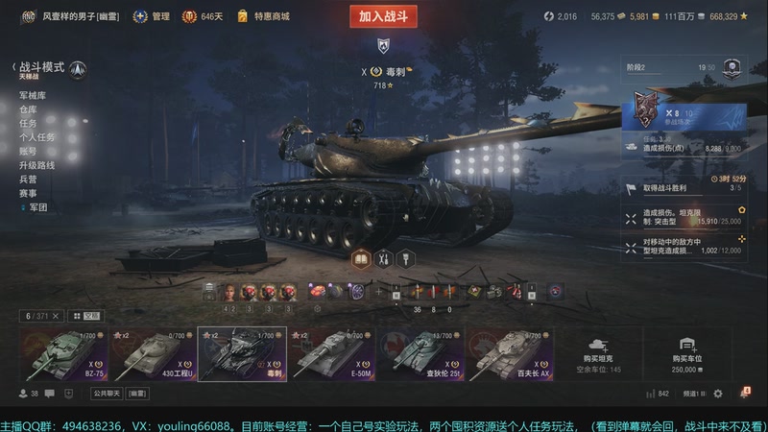Click the red 加入战斗 button
This screenshot has height=432, width=768.
click(383, 16)
